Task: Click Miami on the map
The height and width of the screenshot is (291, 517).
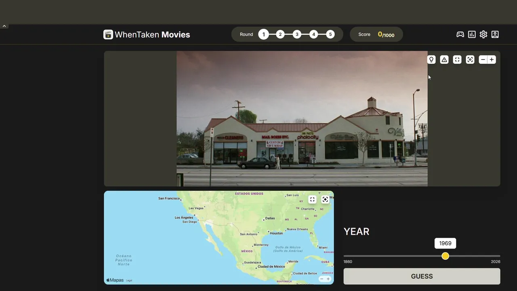Action: (x=323, y=247)
